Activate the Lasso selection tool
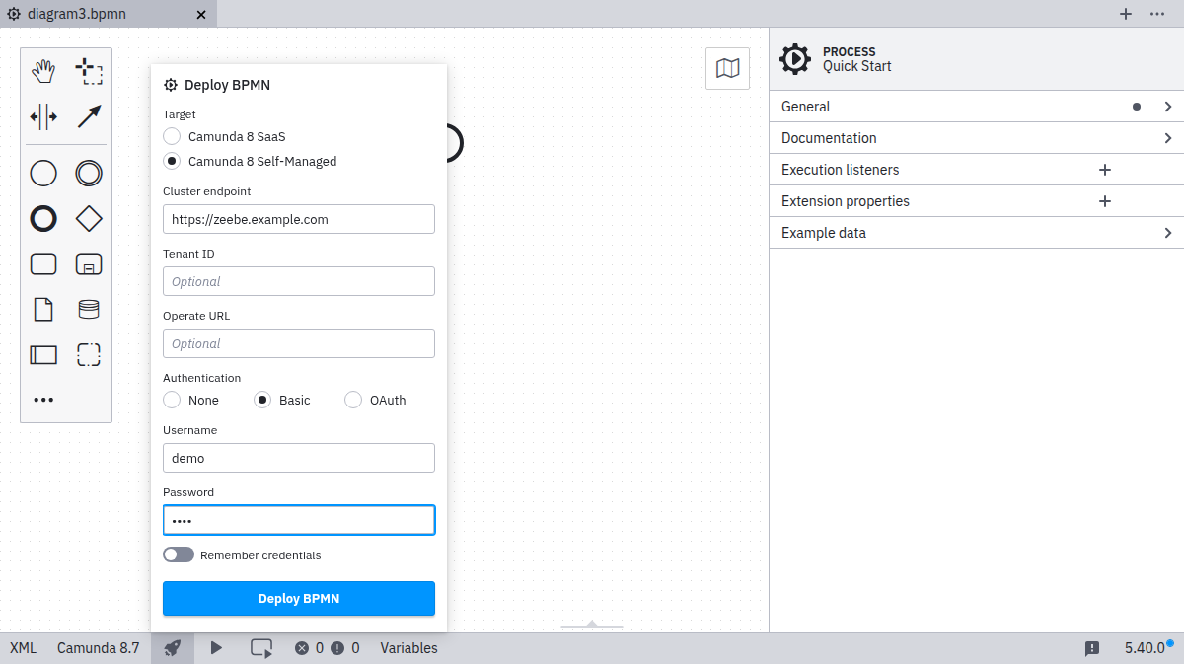Viewport: 1184px width, 664px height. point(89,70)
